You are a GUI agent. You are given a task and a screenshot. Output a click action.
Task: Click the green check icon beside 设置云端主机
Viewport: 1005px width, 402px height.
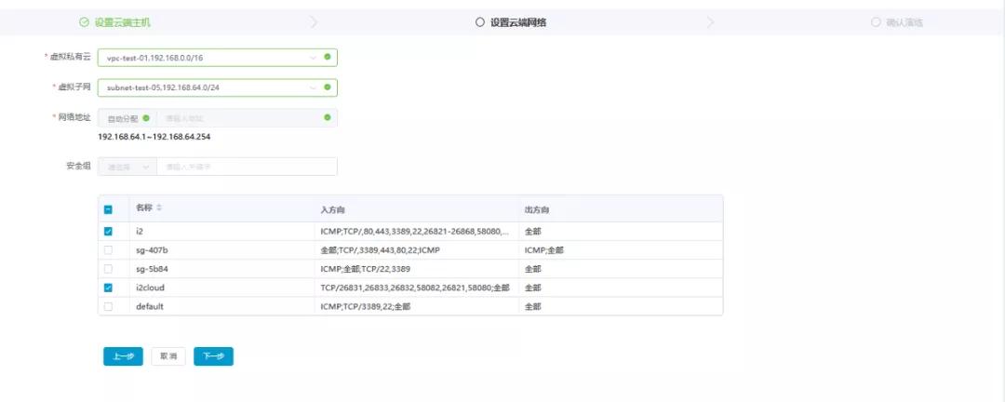coord(85,21)
